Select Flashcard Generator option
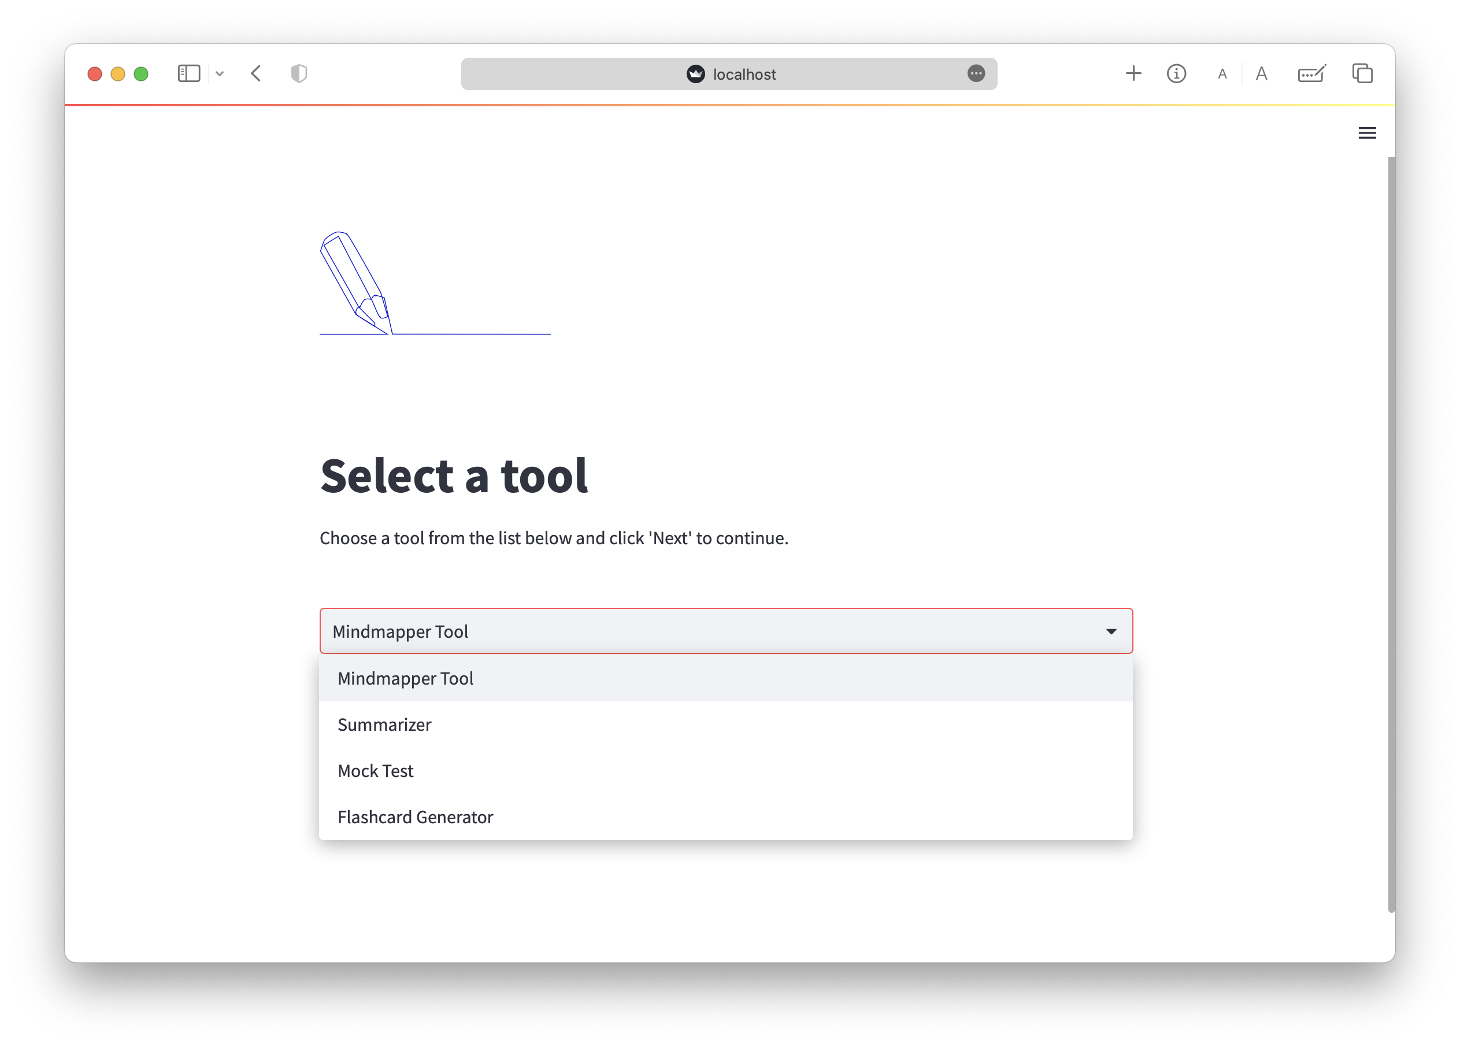 415,817
